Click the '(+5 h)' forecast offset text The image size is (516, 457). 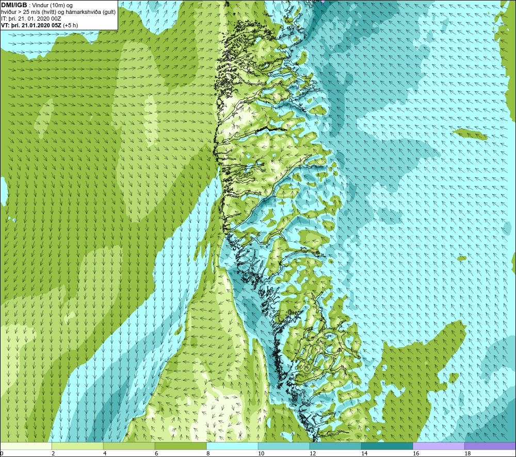pos(70,25)
